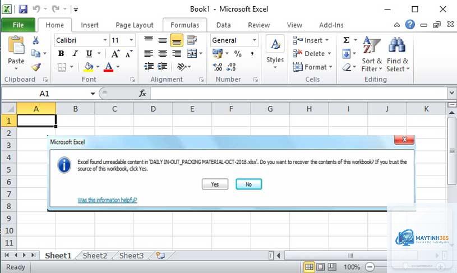This screenshot has height=273, width=457.
Task: Align text right
Action: 176,54
